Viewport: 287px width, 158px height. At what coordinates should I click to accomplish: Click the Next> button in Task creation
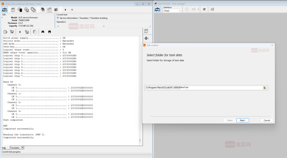pos(242,120)
